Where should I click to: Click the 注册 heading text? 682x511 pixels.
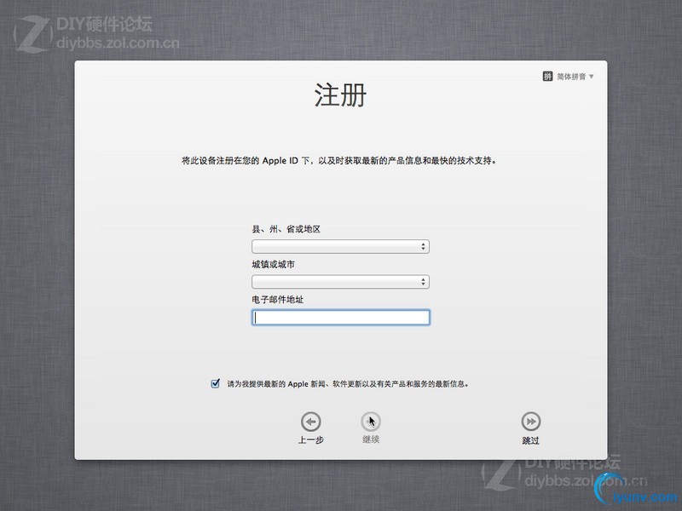pos(340,95)
